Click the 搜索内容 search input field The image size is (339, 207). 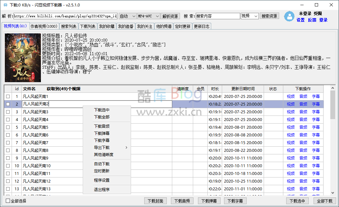pyautogui.click(x=218, y=16)
